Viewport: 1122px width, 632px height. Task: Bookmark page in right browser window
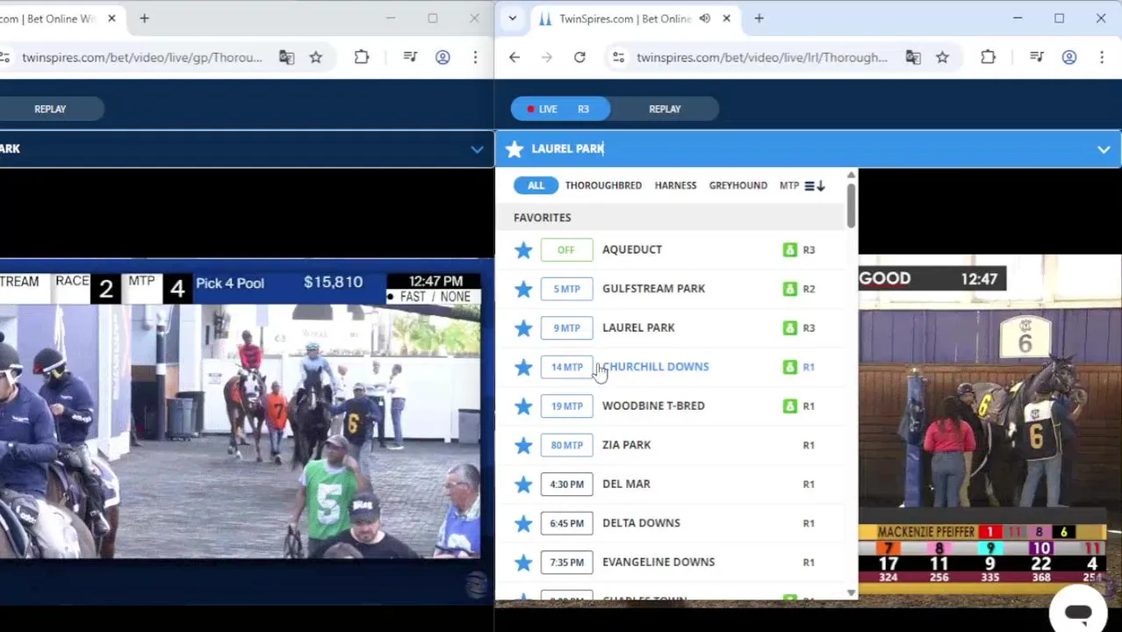click(x=942, y=58)
